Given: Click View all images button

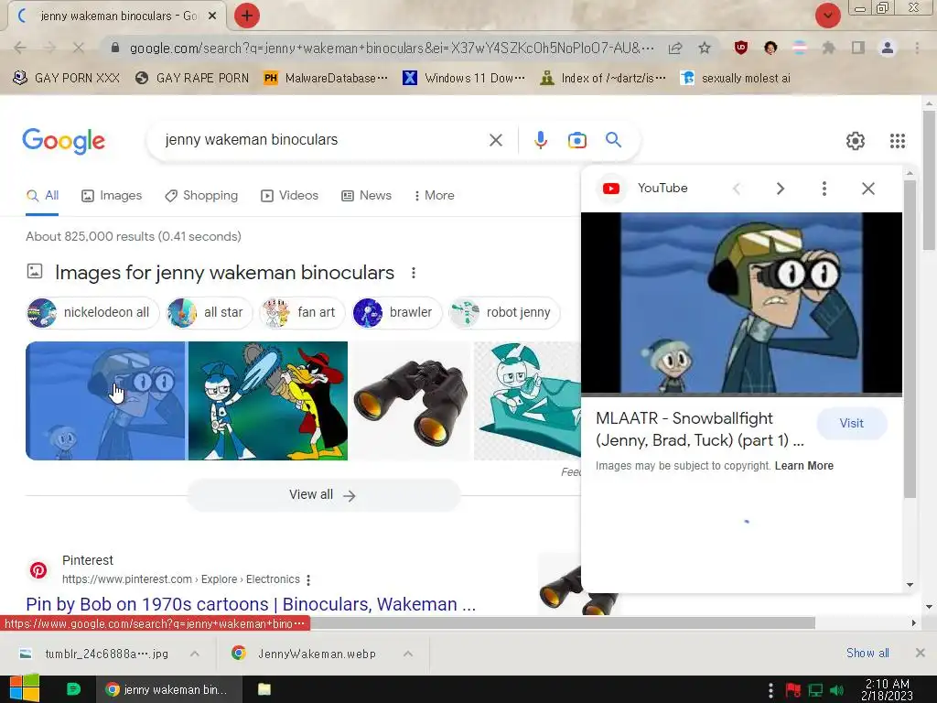Looking at the screenshot, I should (324, 495).
